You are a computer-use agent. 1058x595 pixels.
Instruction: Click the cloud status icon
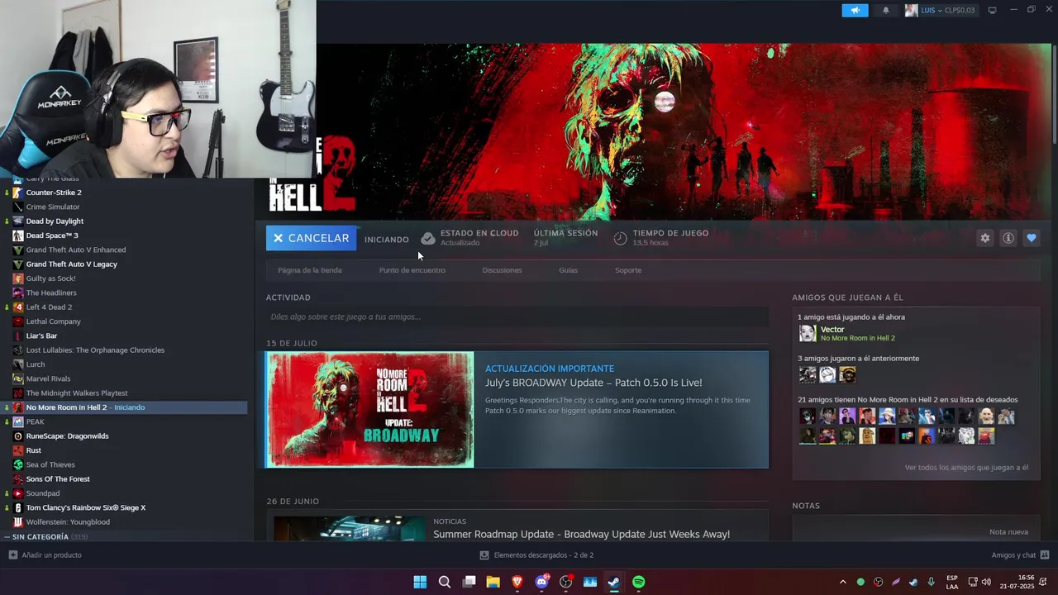427,239
